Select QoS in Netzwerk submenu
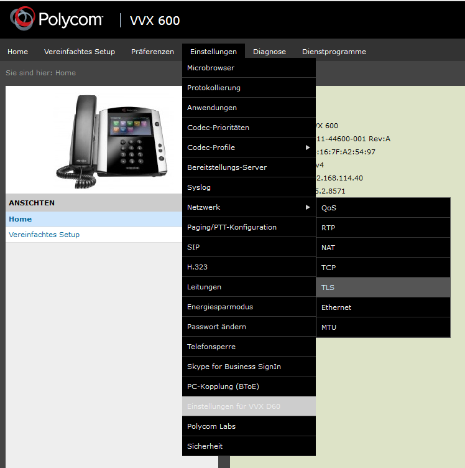 pyautogui.click(x=383, y=208)
